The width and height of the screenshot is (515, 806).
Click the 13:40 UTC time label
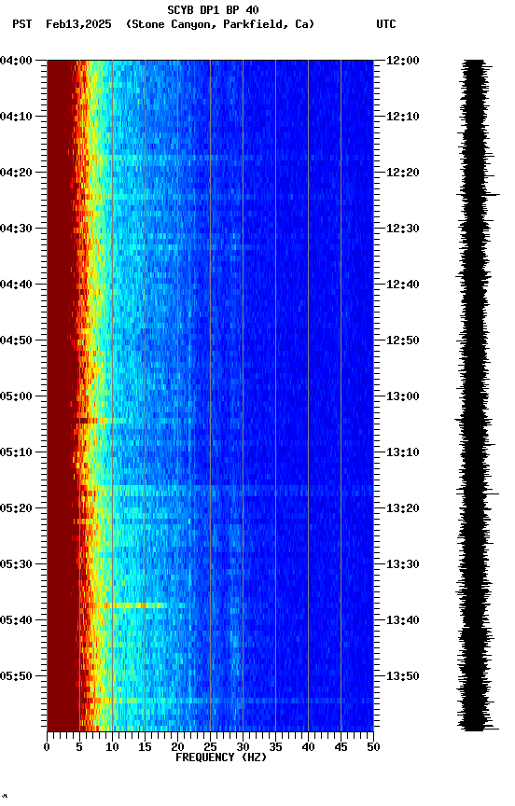[x=403, y=620]
